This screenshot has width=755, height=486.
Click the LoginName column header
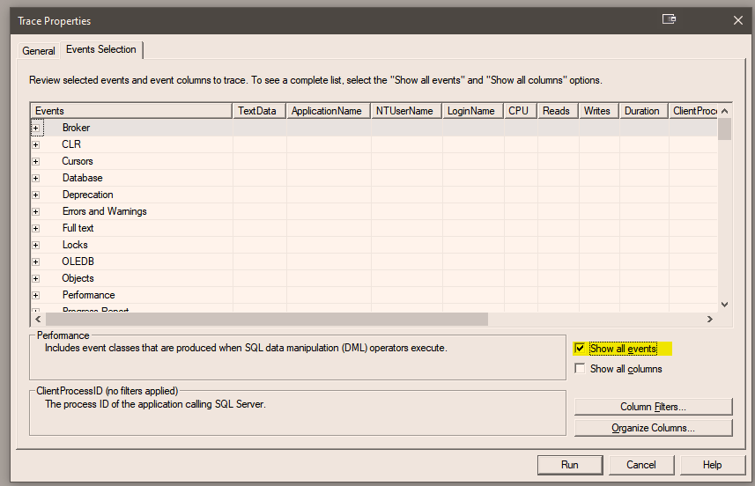[x=473, y=111]
